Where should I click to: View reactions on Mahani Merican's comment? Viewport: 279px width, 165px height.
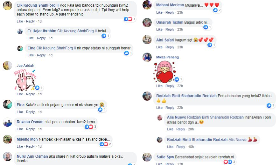(x=217, y=10)
